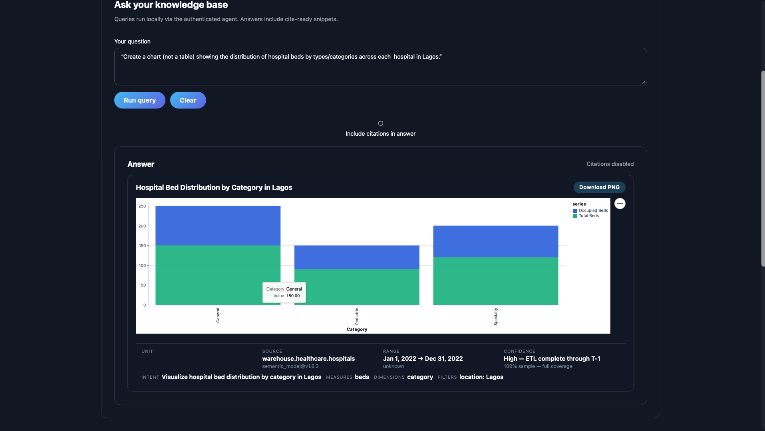The height and width of the screenshot is (431, 765).
Task: Grab the question box resize handle
Action: coord(643,82)
